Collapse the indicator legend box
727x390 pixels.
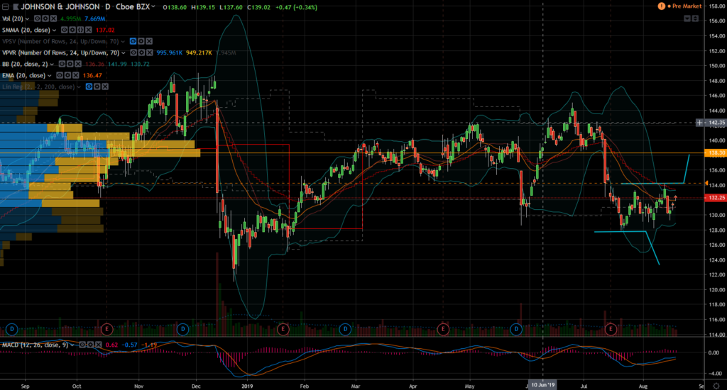coord(6,7)
